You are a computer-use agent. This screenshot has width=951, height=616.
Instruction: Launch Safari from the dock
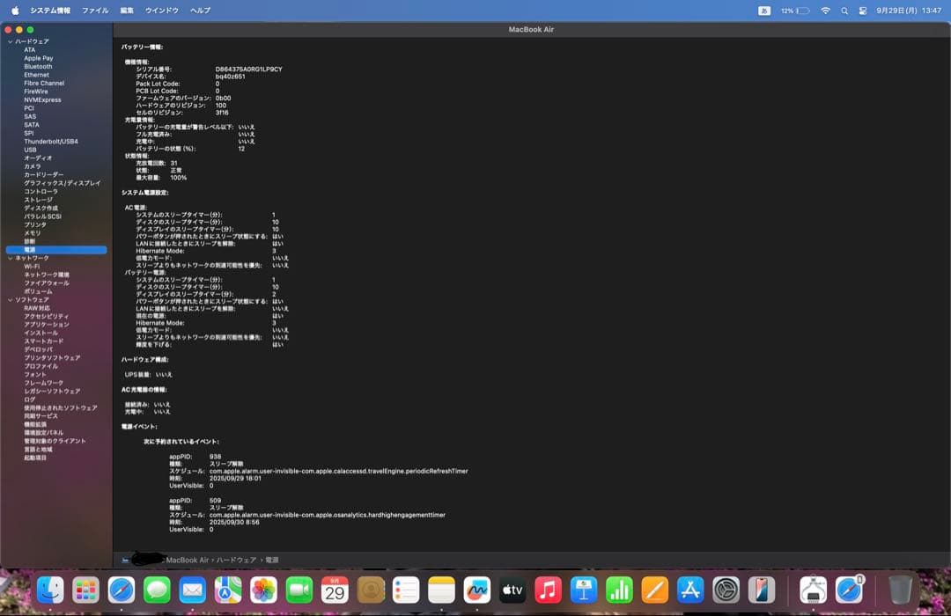point(122,589)
